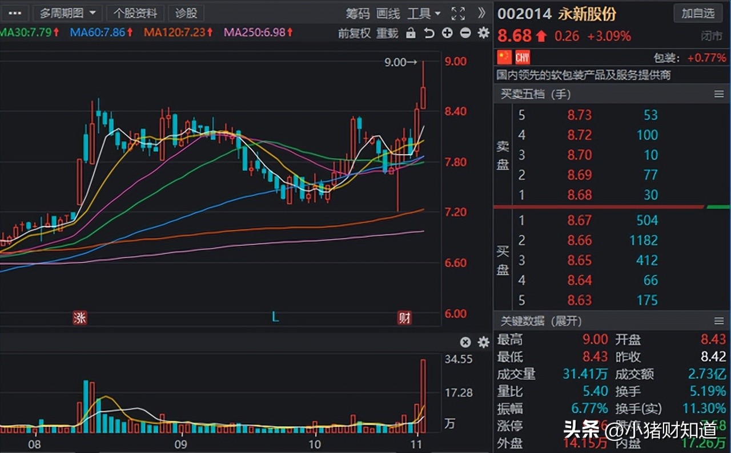Unlock chart using padlock icon
Screen dimensions: 731x453
[411, 33]
